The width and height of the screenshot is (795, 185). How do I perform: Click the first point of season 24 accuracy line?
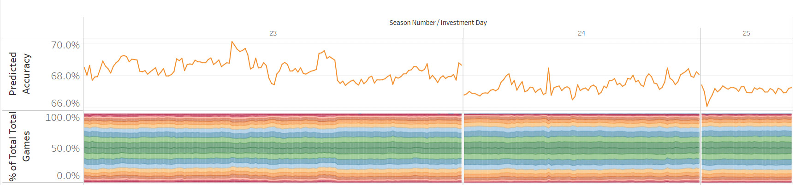[464, 95]
